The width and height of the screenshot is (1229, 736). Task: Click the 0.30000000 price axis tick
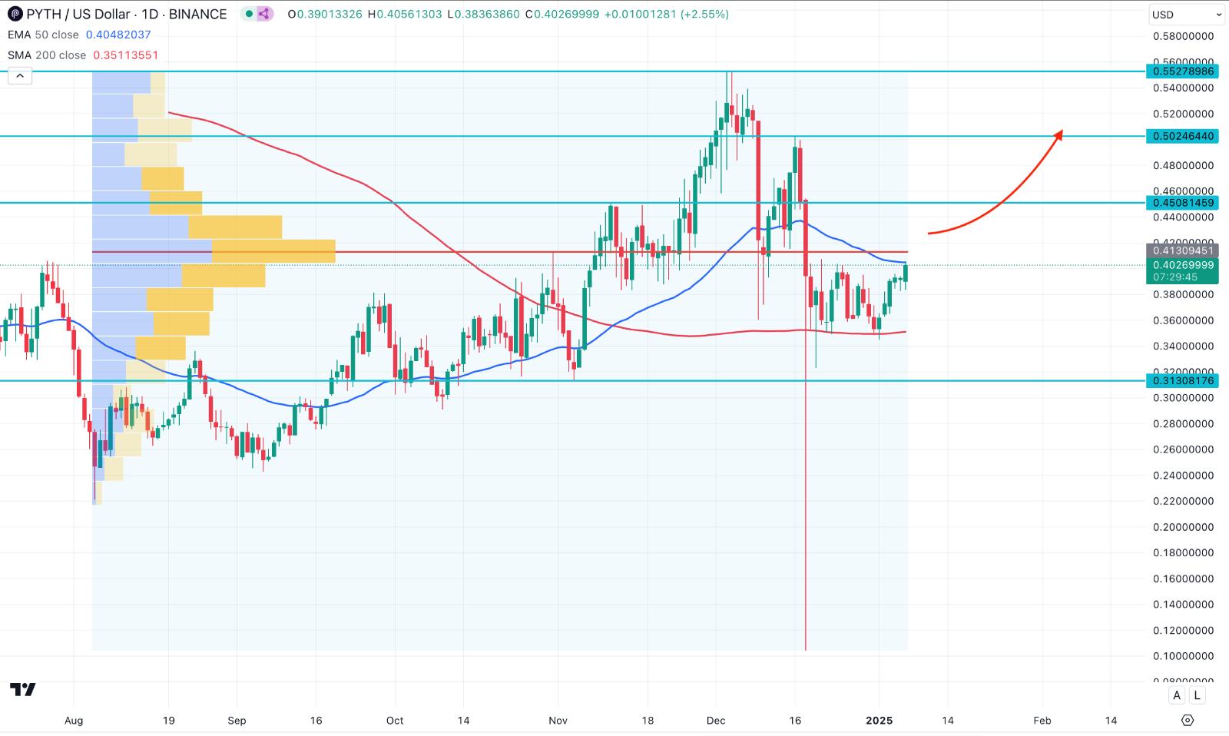point(1183,398)
